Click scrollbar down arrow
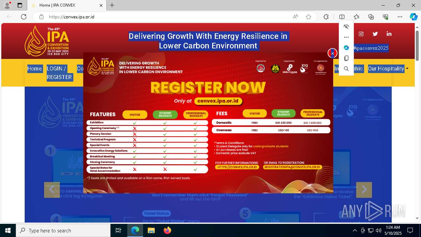421x237 pixels. (x=417, y=218)
